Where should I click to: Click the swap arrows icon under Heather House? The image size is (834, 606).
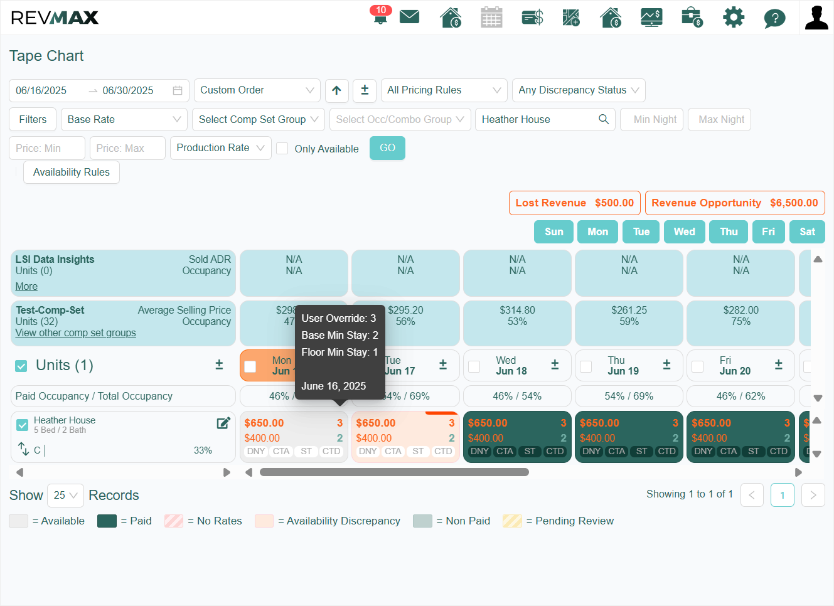pos(23,449)
